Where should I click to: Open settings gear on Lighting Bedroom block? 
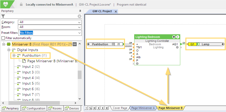[x=174, y=37]
